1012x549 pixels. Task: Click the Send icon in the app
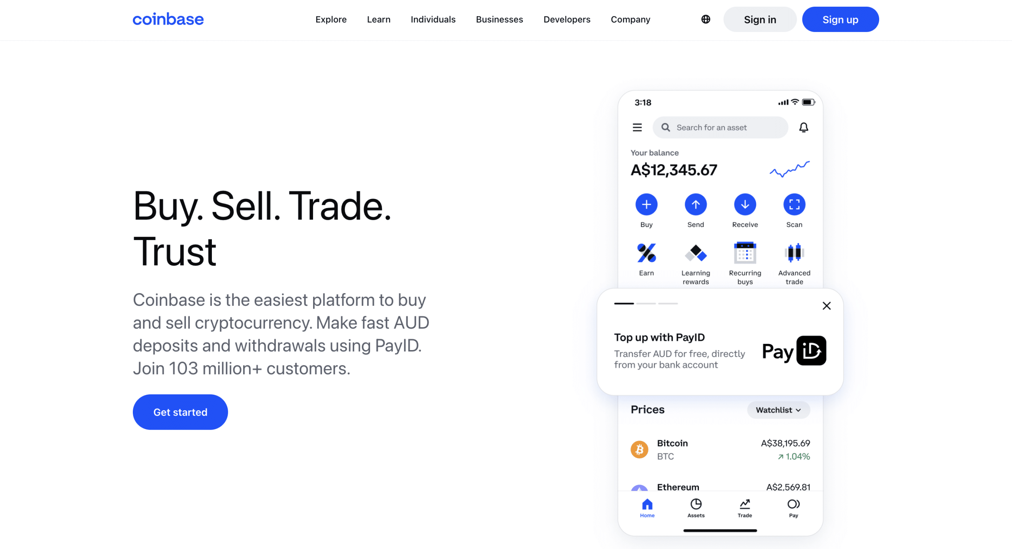[x=695, y=204]
